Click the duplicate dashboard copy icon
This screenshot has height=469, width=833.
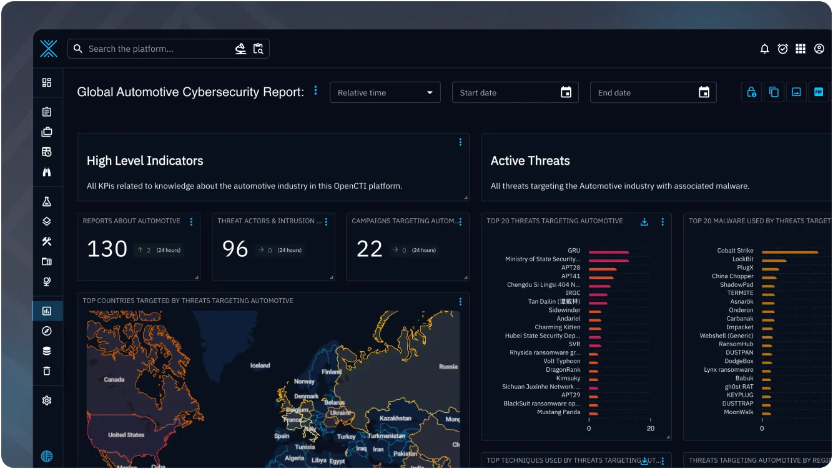[x=774, y=92]
